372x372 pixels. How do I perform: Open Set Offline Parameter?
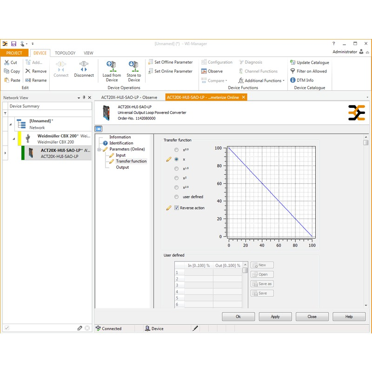[170, 62]
